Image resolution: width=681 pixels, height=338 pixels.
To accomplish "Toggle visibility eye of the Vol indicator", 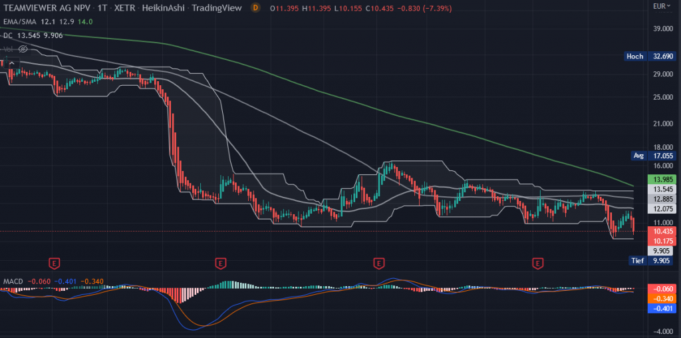I will 23,49.
